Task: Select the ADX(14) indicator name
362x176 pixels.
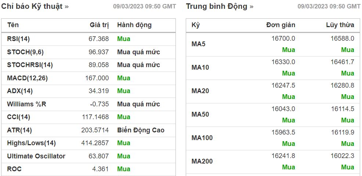Action: click(20, 91)
